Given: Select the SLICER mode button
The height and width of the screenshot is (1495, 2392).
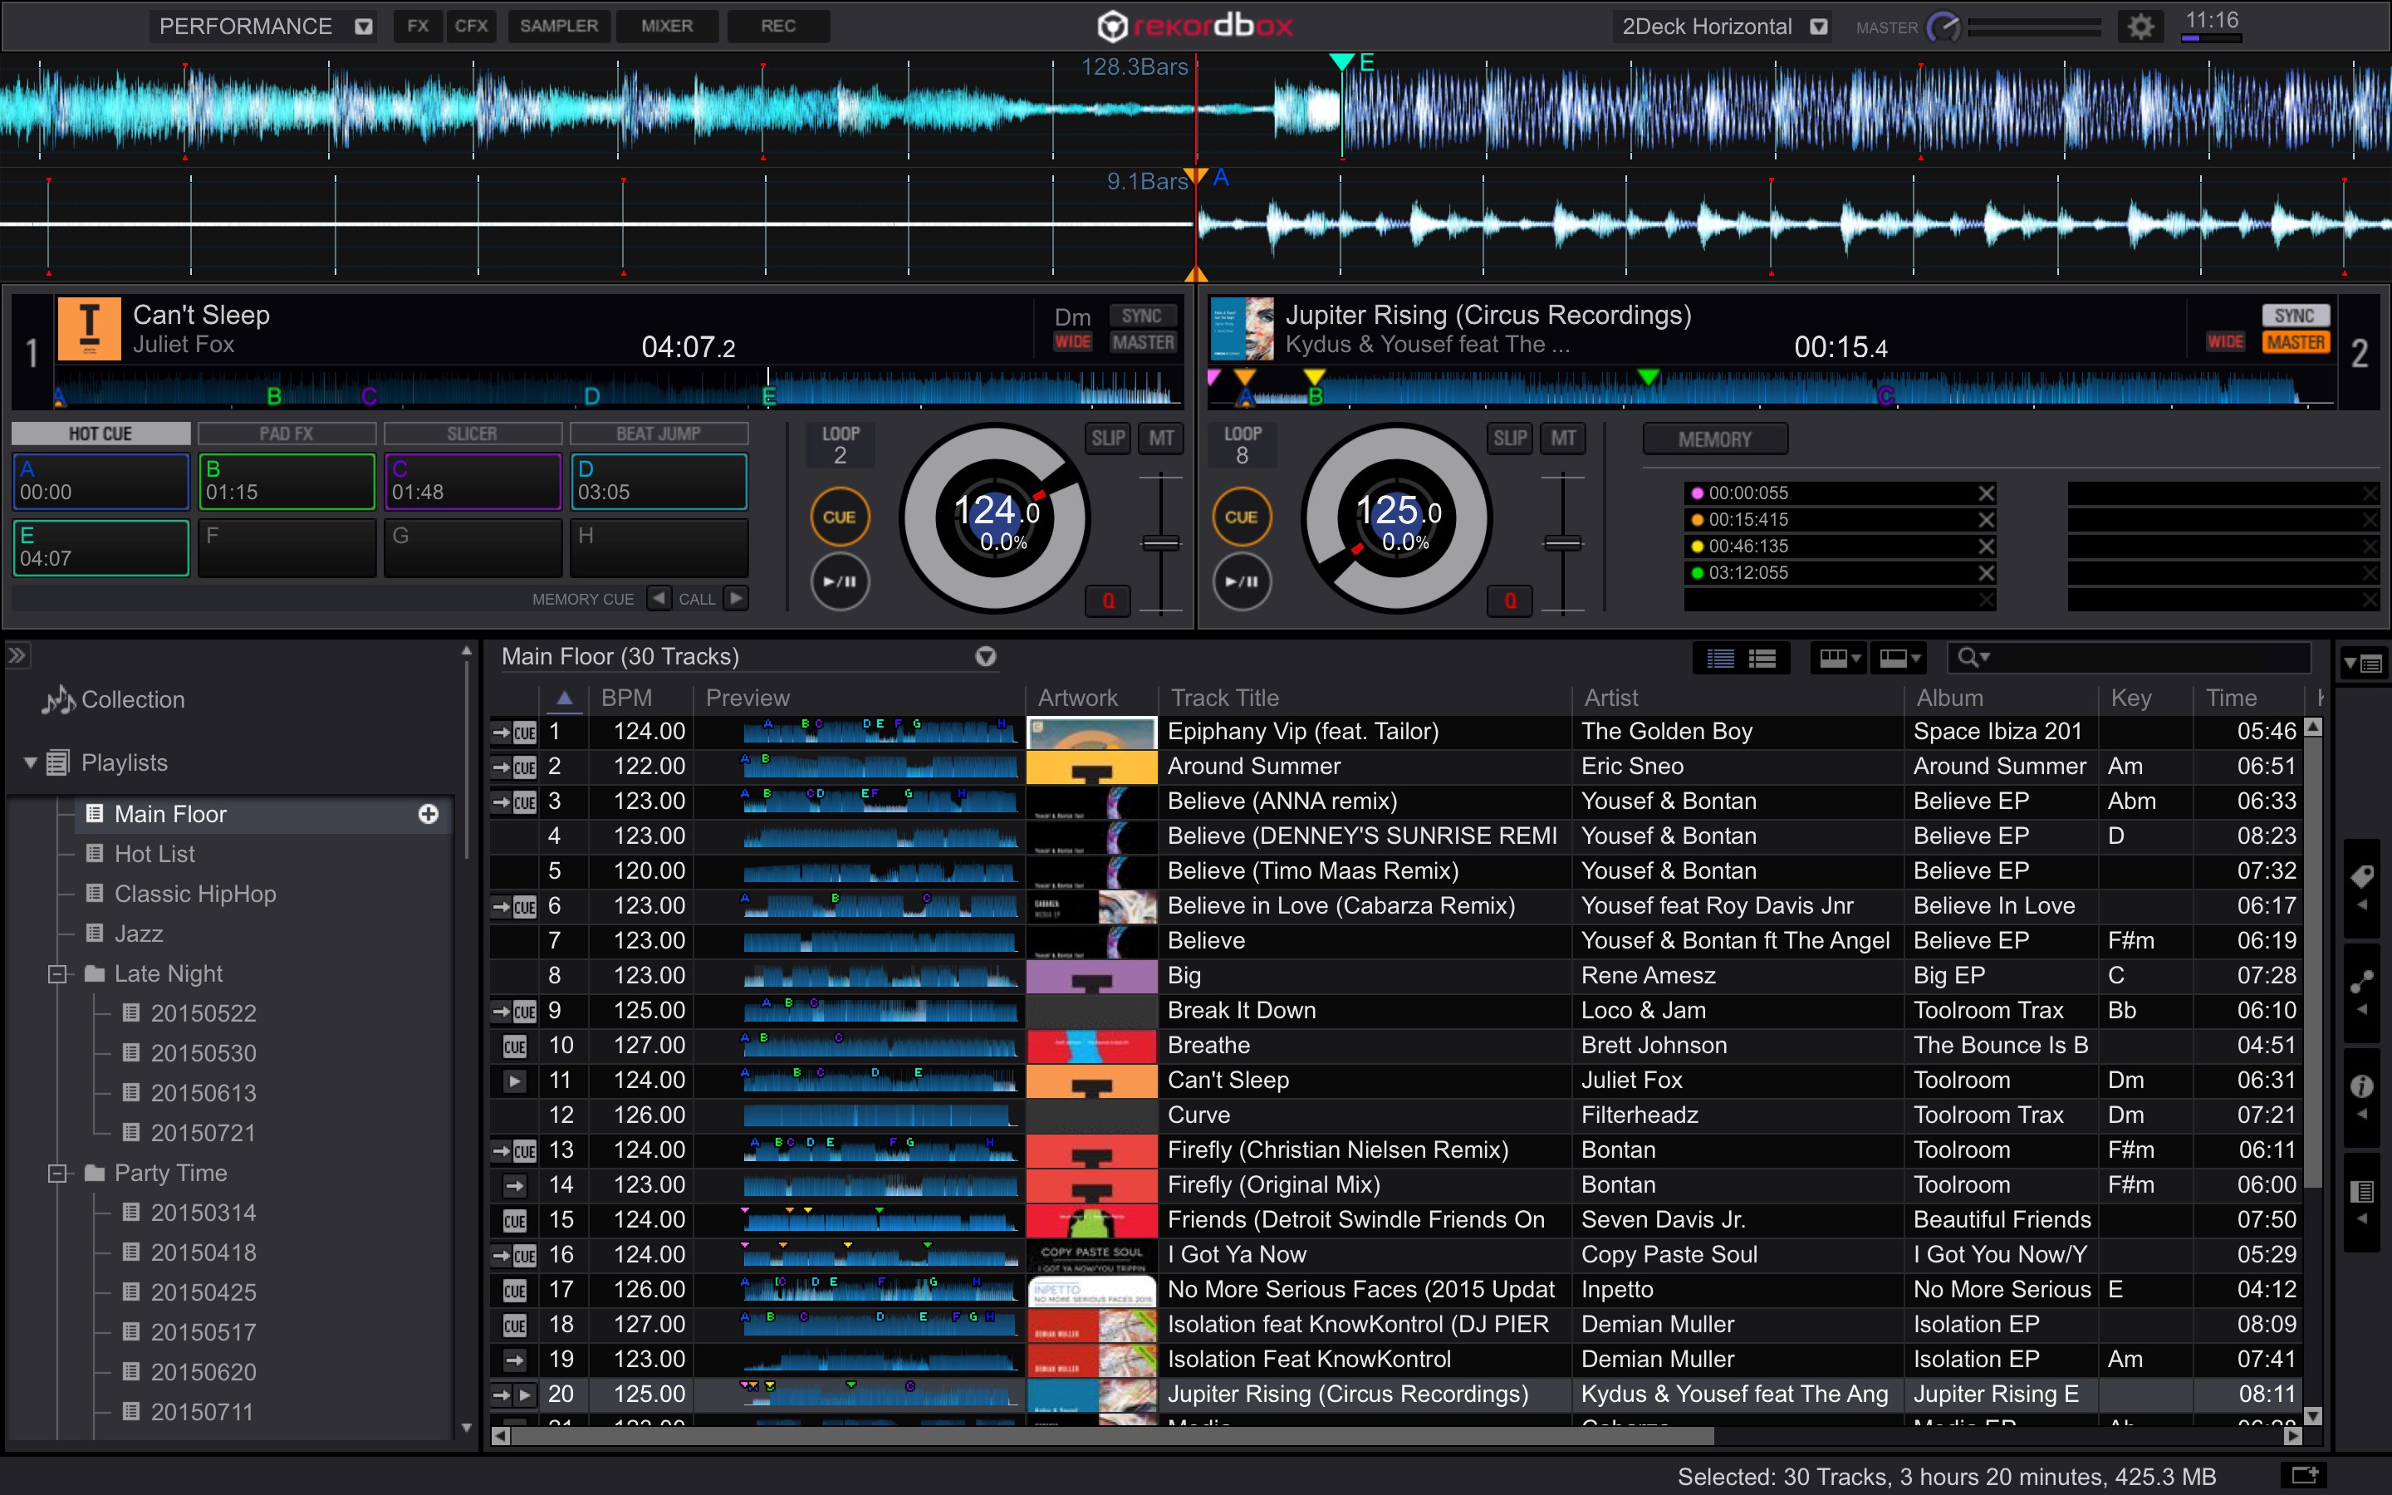Looking at the screenshot, I should click(x=467, y=434).
